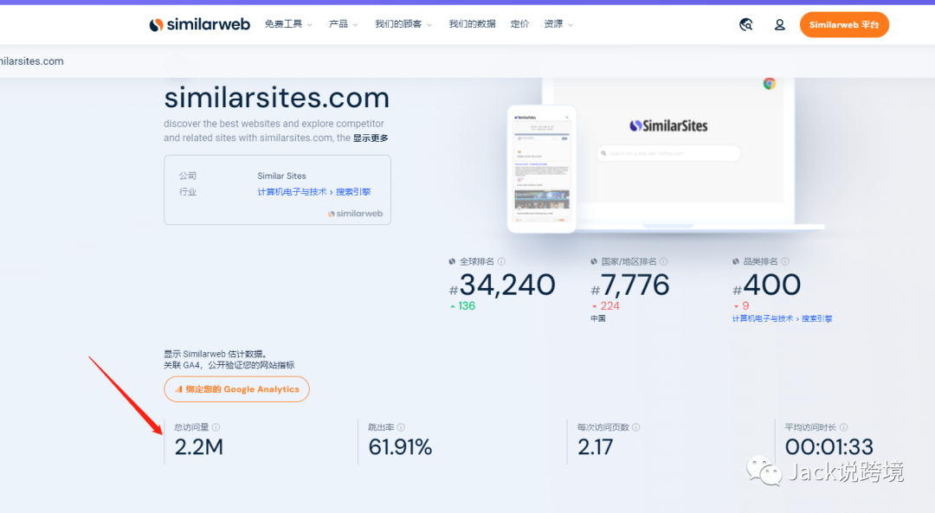
Task: Expand the 我们的顾客 dropdown menu
Action: 403,24
